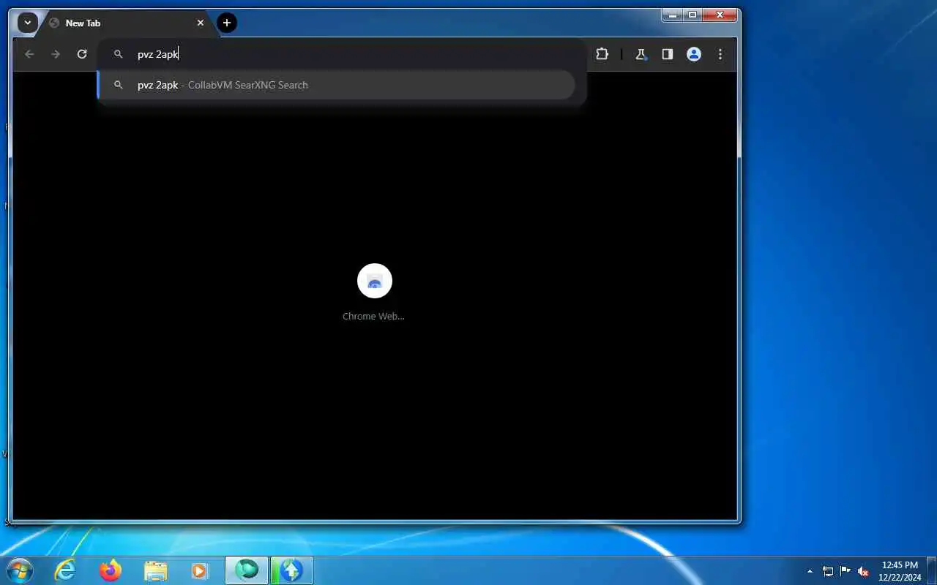The image size is (937, 585).
Task: Show hidden tray icons arrow
Action: point(810,571)
